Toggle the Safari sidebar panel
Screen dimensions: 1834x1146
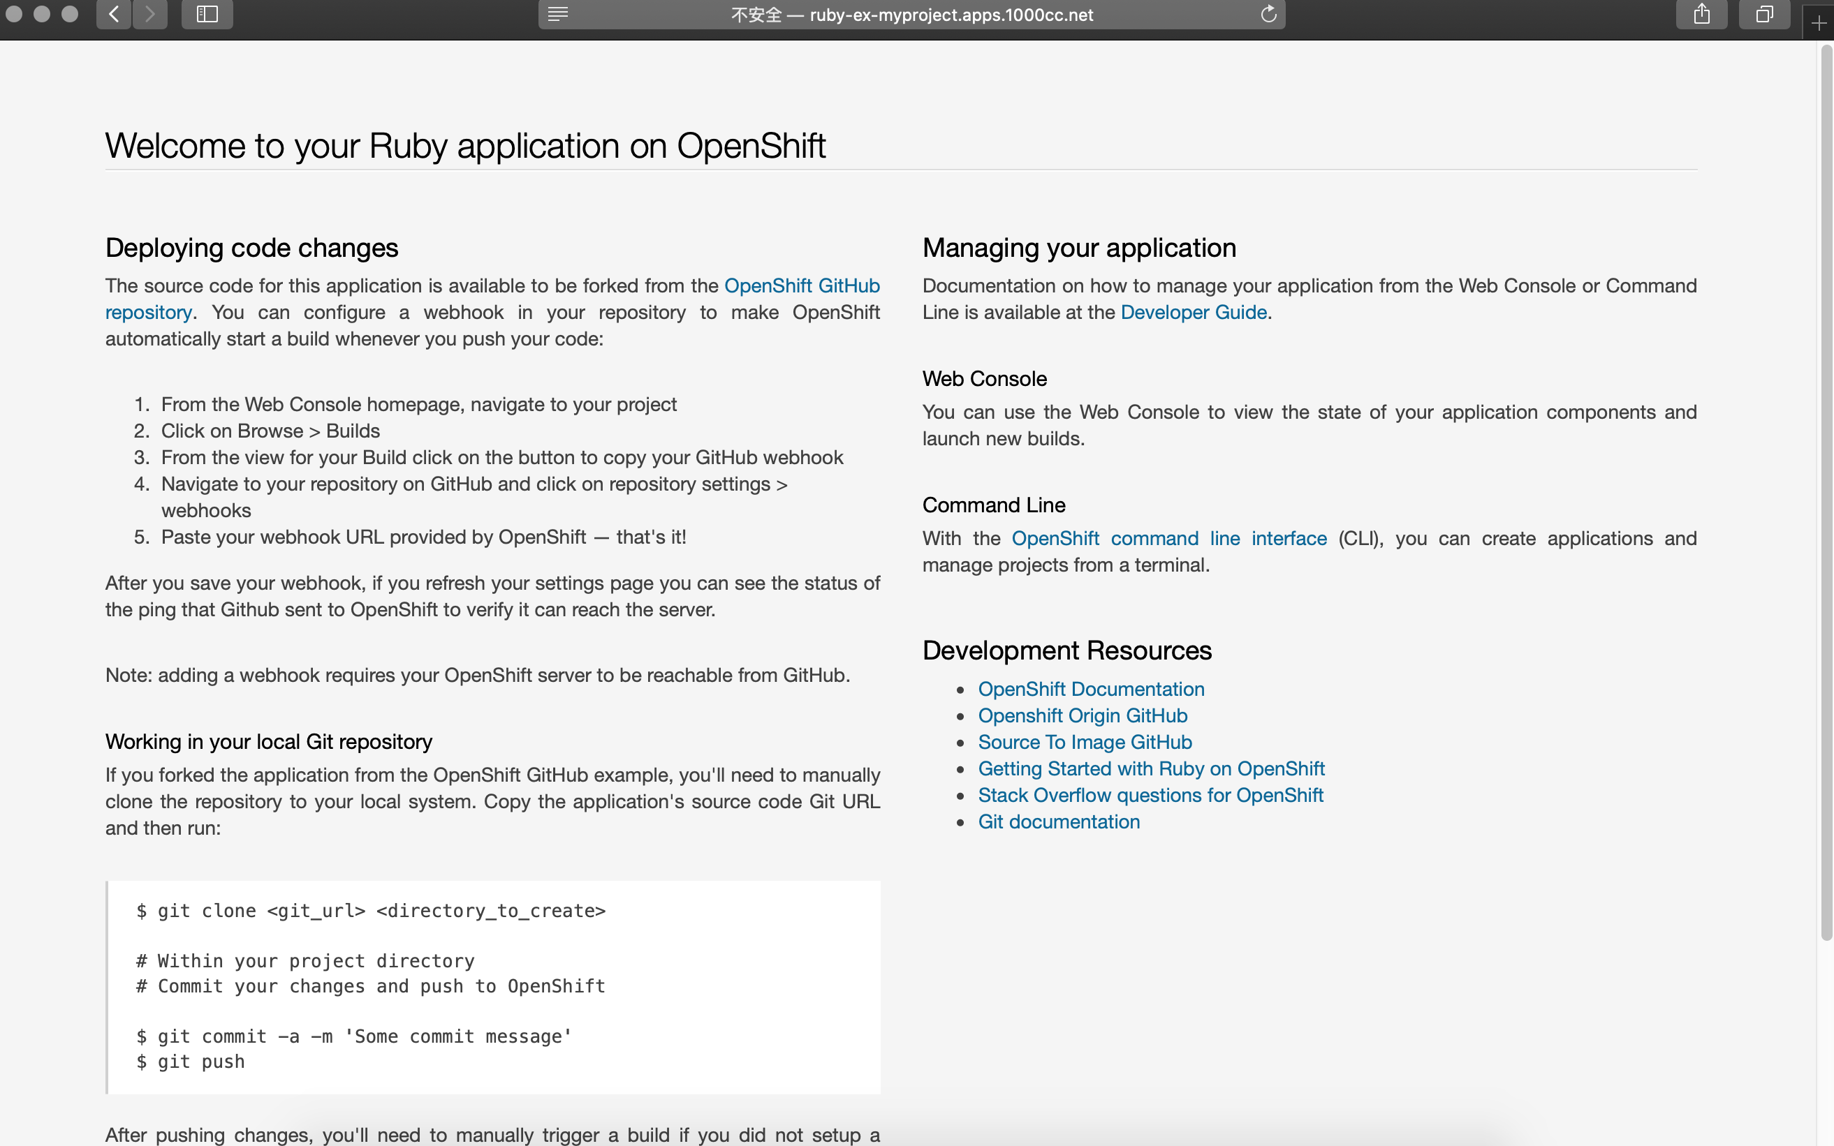207,14
